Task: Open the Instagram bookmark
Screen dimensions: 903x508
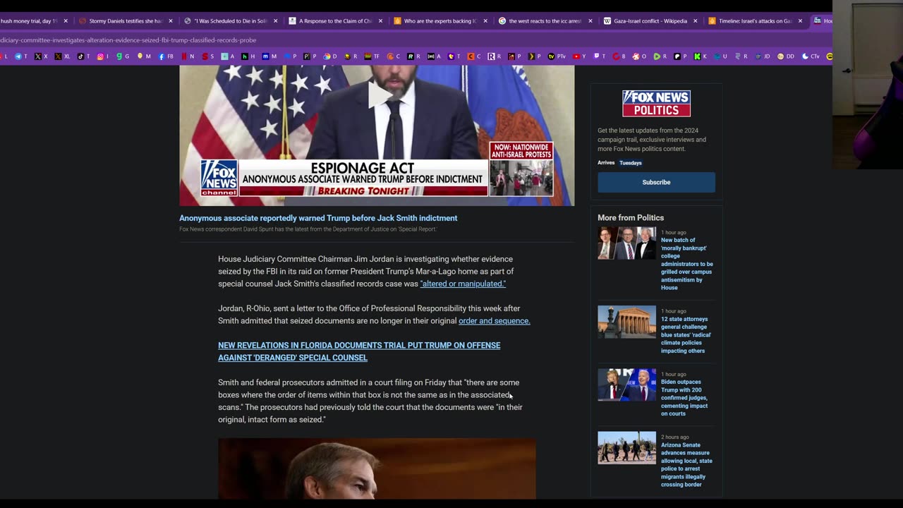Action: [x=104, y=56]
